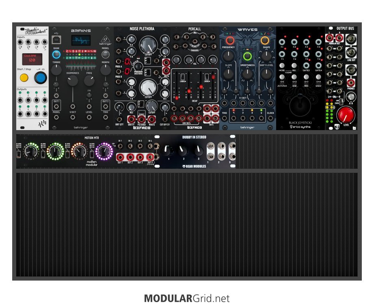Click the MORPH knob on Brains
The width and height of the screenshot is (374, 307).
click(106, 70)
